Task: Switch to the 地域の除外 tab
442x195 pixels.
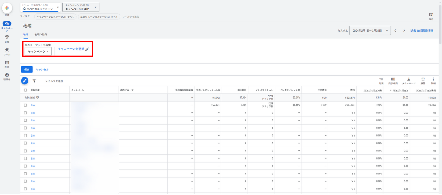Action: (x=41, y=35)
